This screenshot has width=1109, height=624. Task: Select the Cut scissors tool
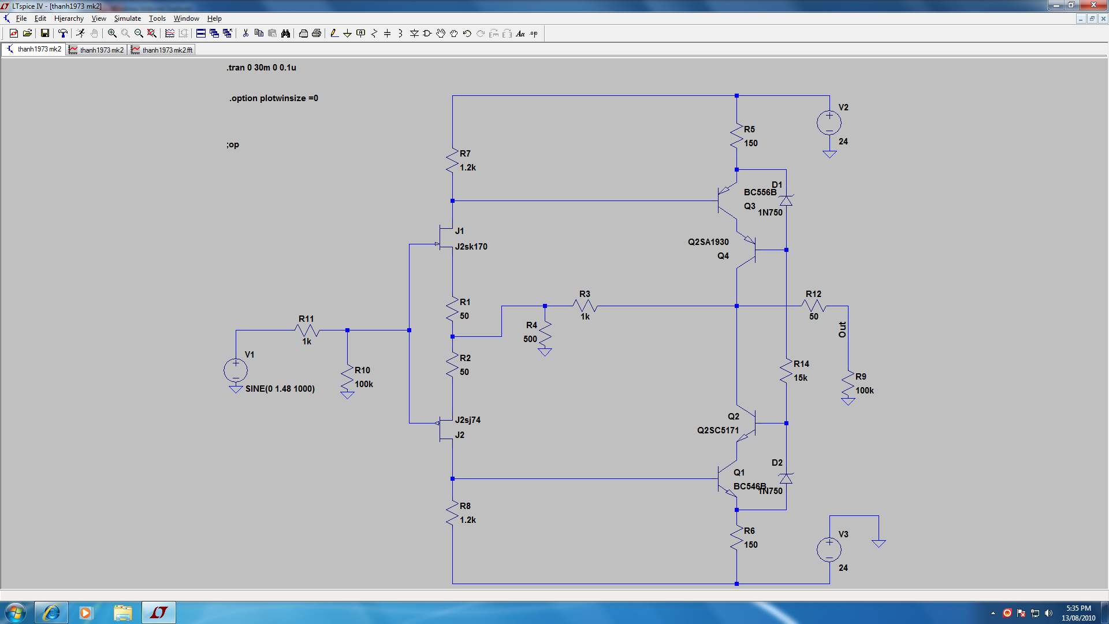pyautogui.click(x=245, y=34)
